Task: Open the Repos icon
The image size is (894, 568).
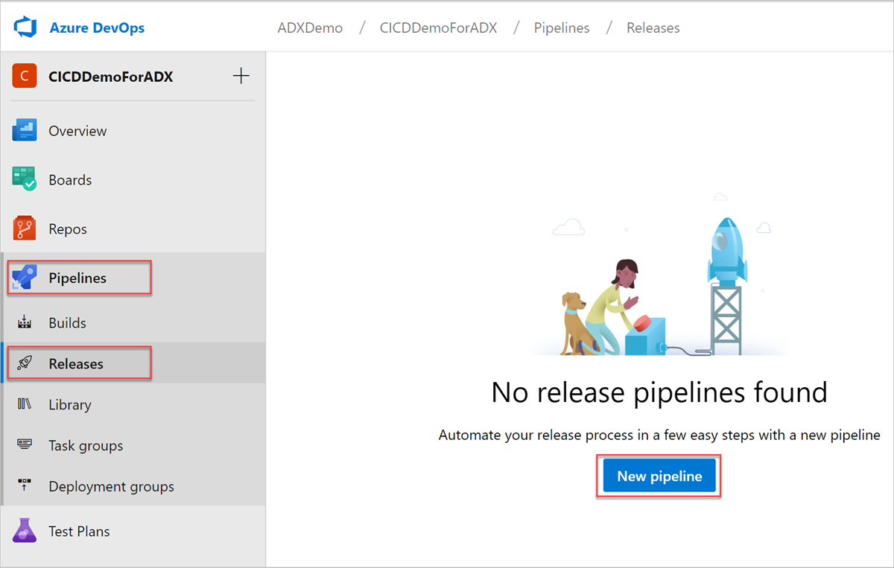Action: pos(25,229)
